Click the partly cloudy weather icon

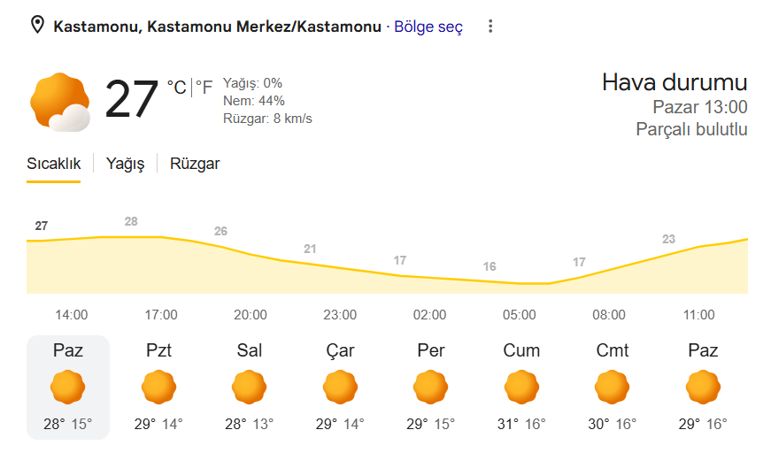[60, 102]
